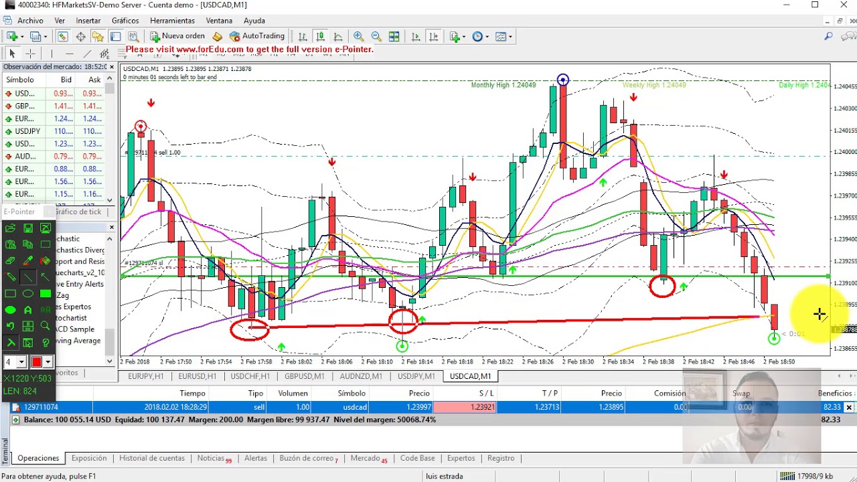Screen dimensions: 857x482
Task: Show the Market Watch window icon
Action: [x=62, y=36]
